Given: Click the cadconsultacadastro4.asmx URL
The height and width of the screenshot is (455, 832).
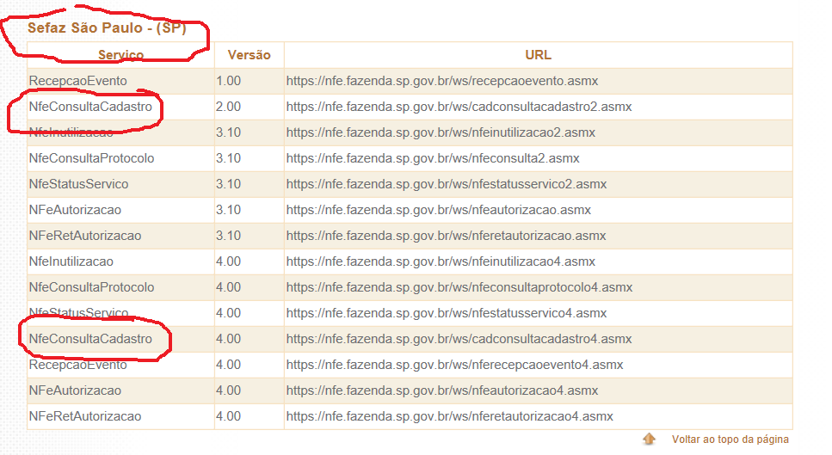Looking at the screenshot, I should click(459, 339).
